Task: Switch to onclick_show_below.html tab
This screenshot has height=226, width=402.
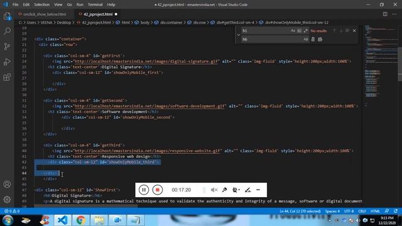Action: coord(45,14)
